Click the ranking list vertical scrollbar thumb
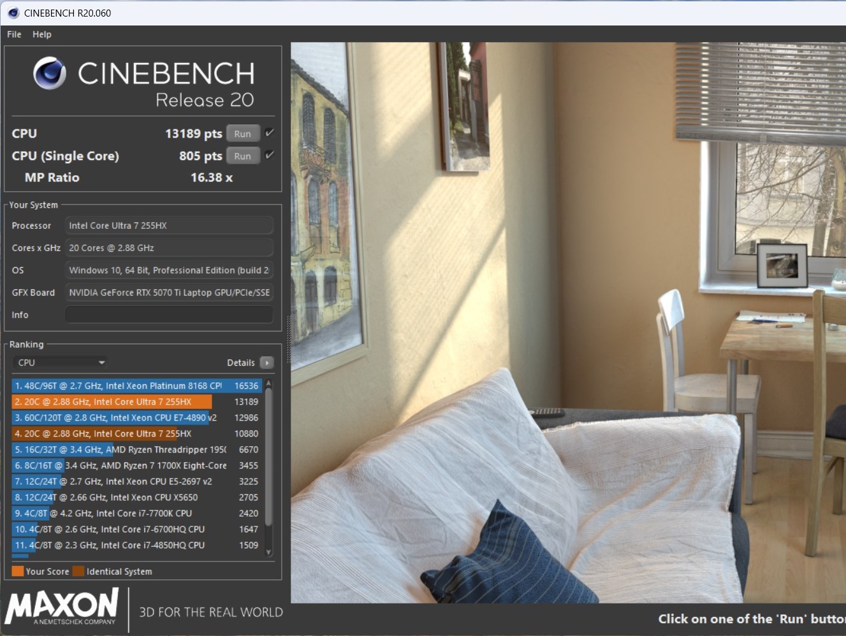The width and height of the screenshot is (846, 636). [x=268, y=456]
